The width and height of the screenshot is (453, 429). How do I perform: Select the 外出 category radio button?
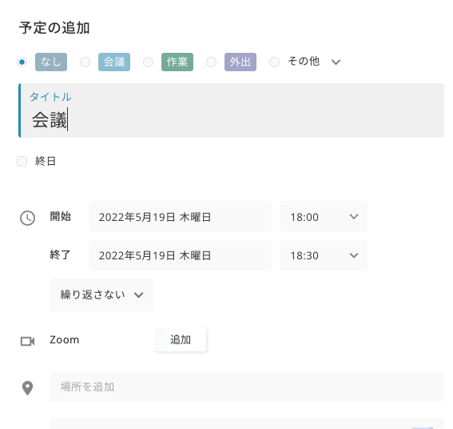211,62
